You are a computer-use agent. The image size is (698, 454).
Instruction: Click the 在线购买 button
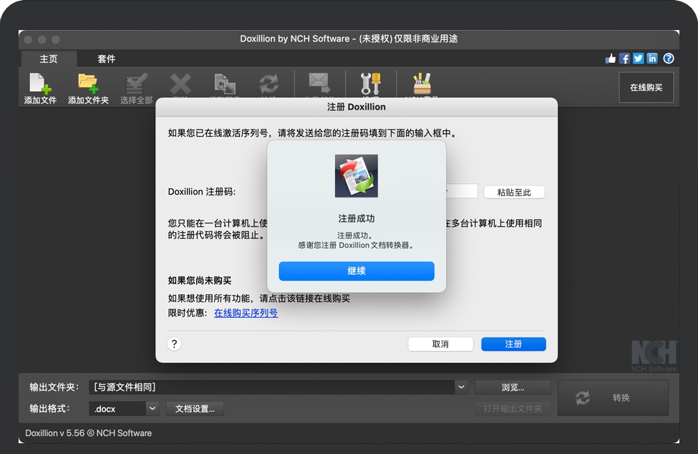(x=646, y=87)
